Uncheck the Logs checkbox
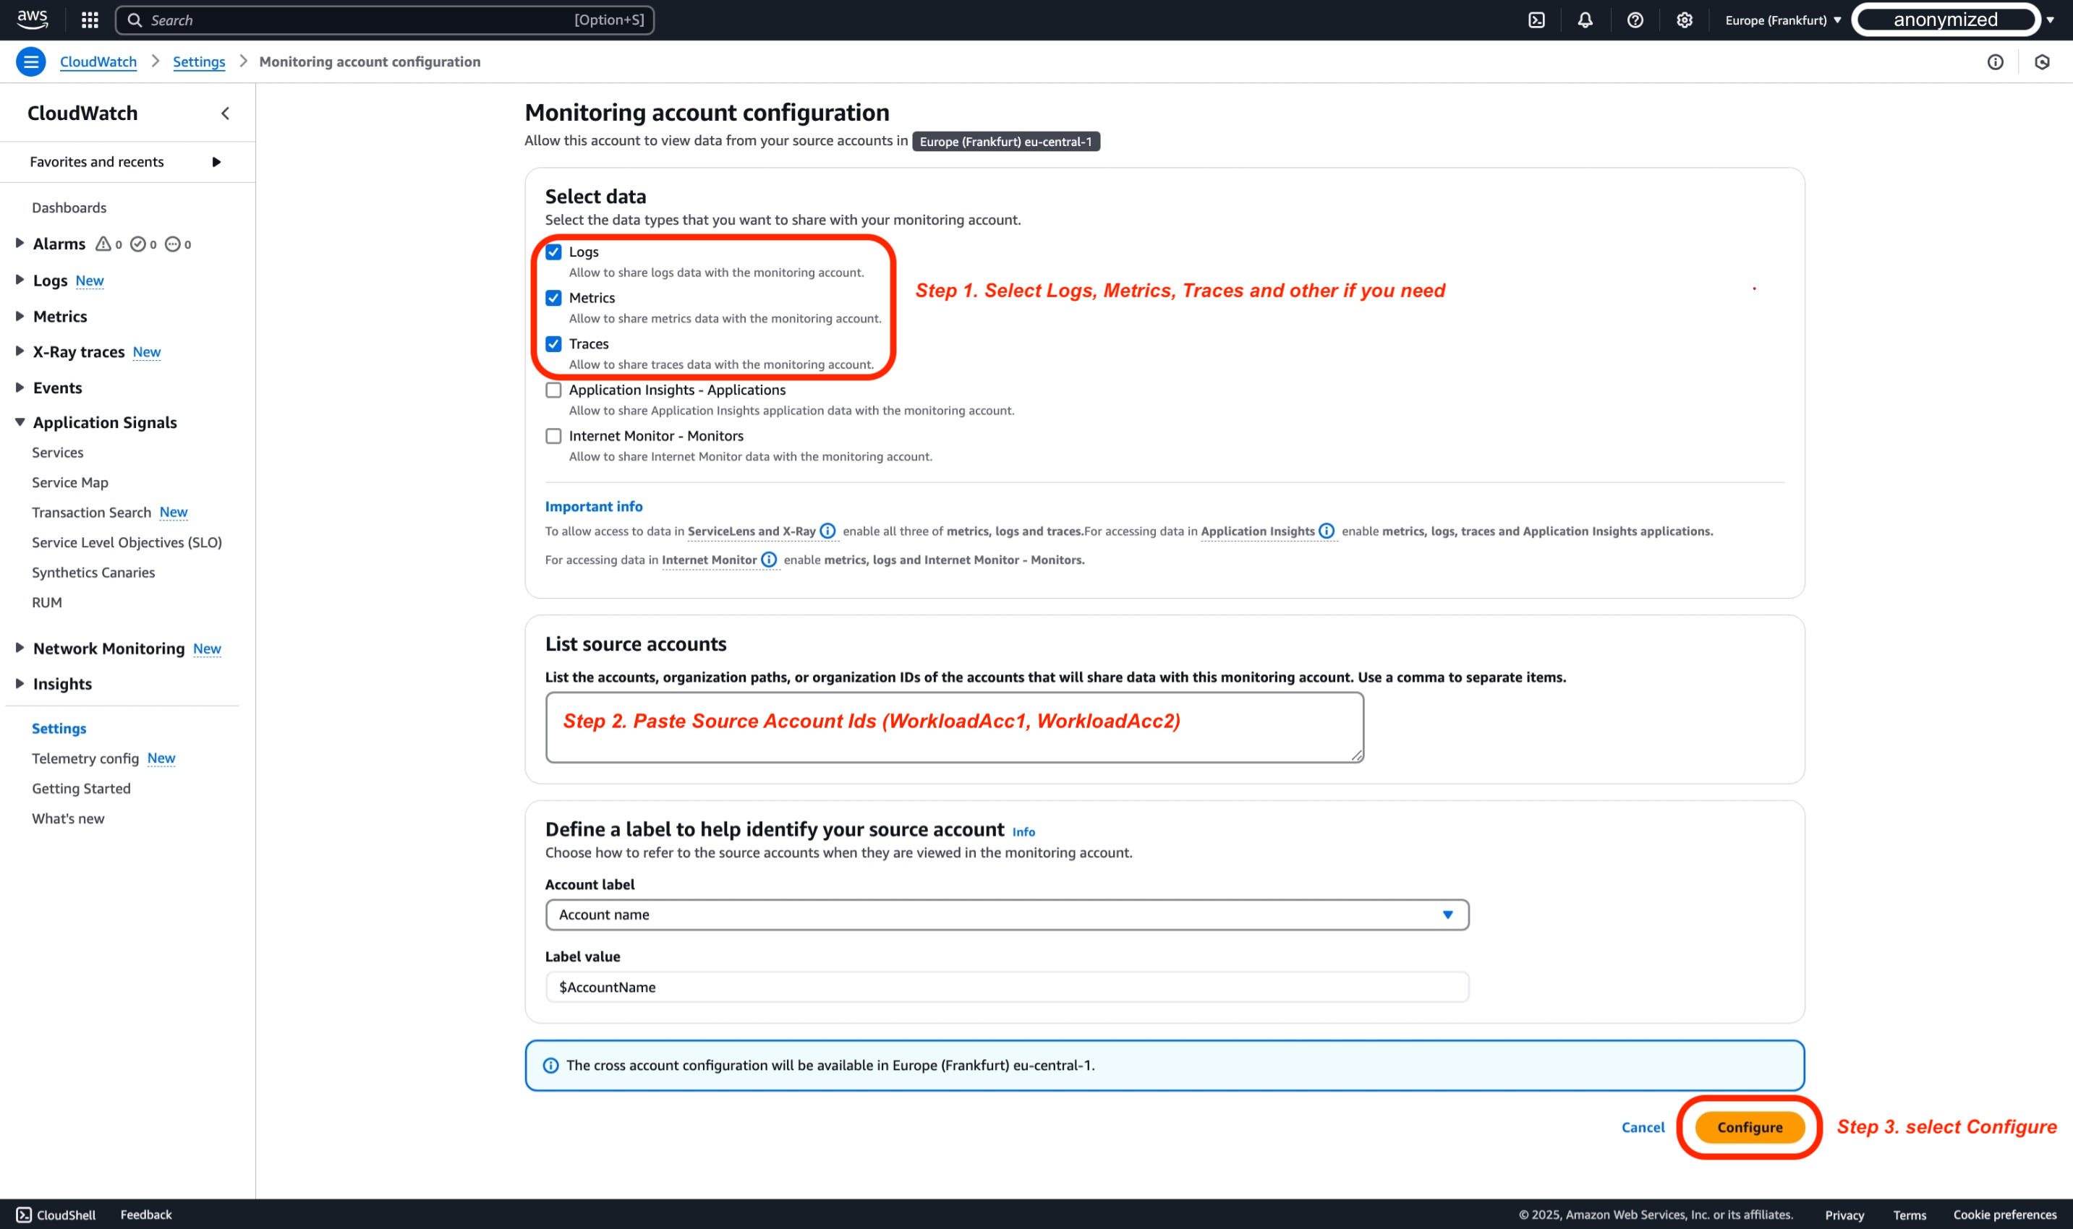This screenshot has width=2073, height=1229. click(x=553, y=252)
